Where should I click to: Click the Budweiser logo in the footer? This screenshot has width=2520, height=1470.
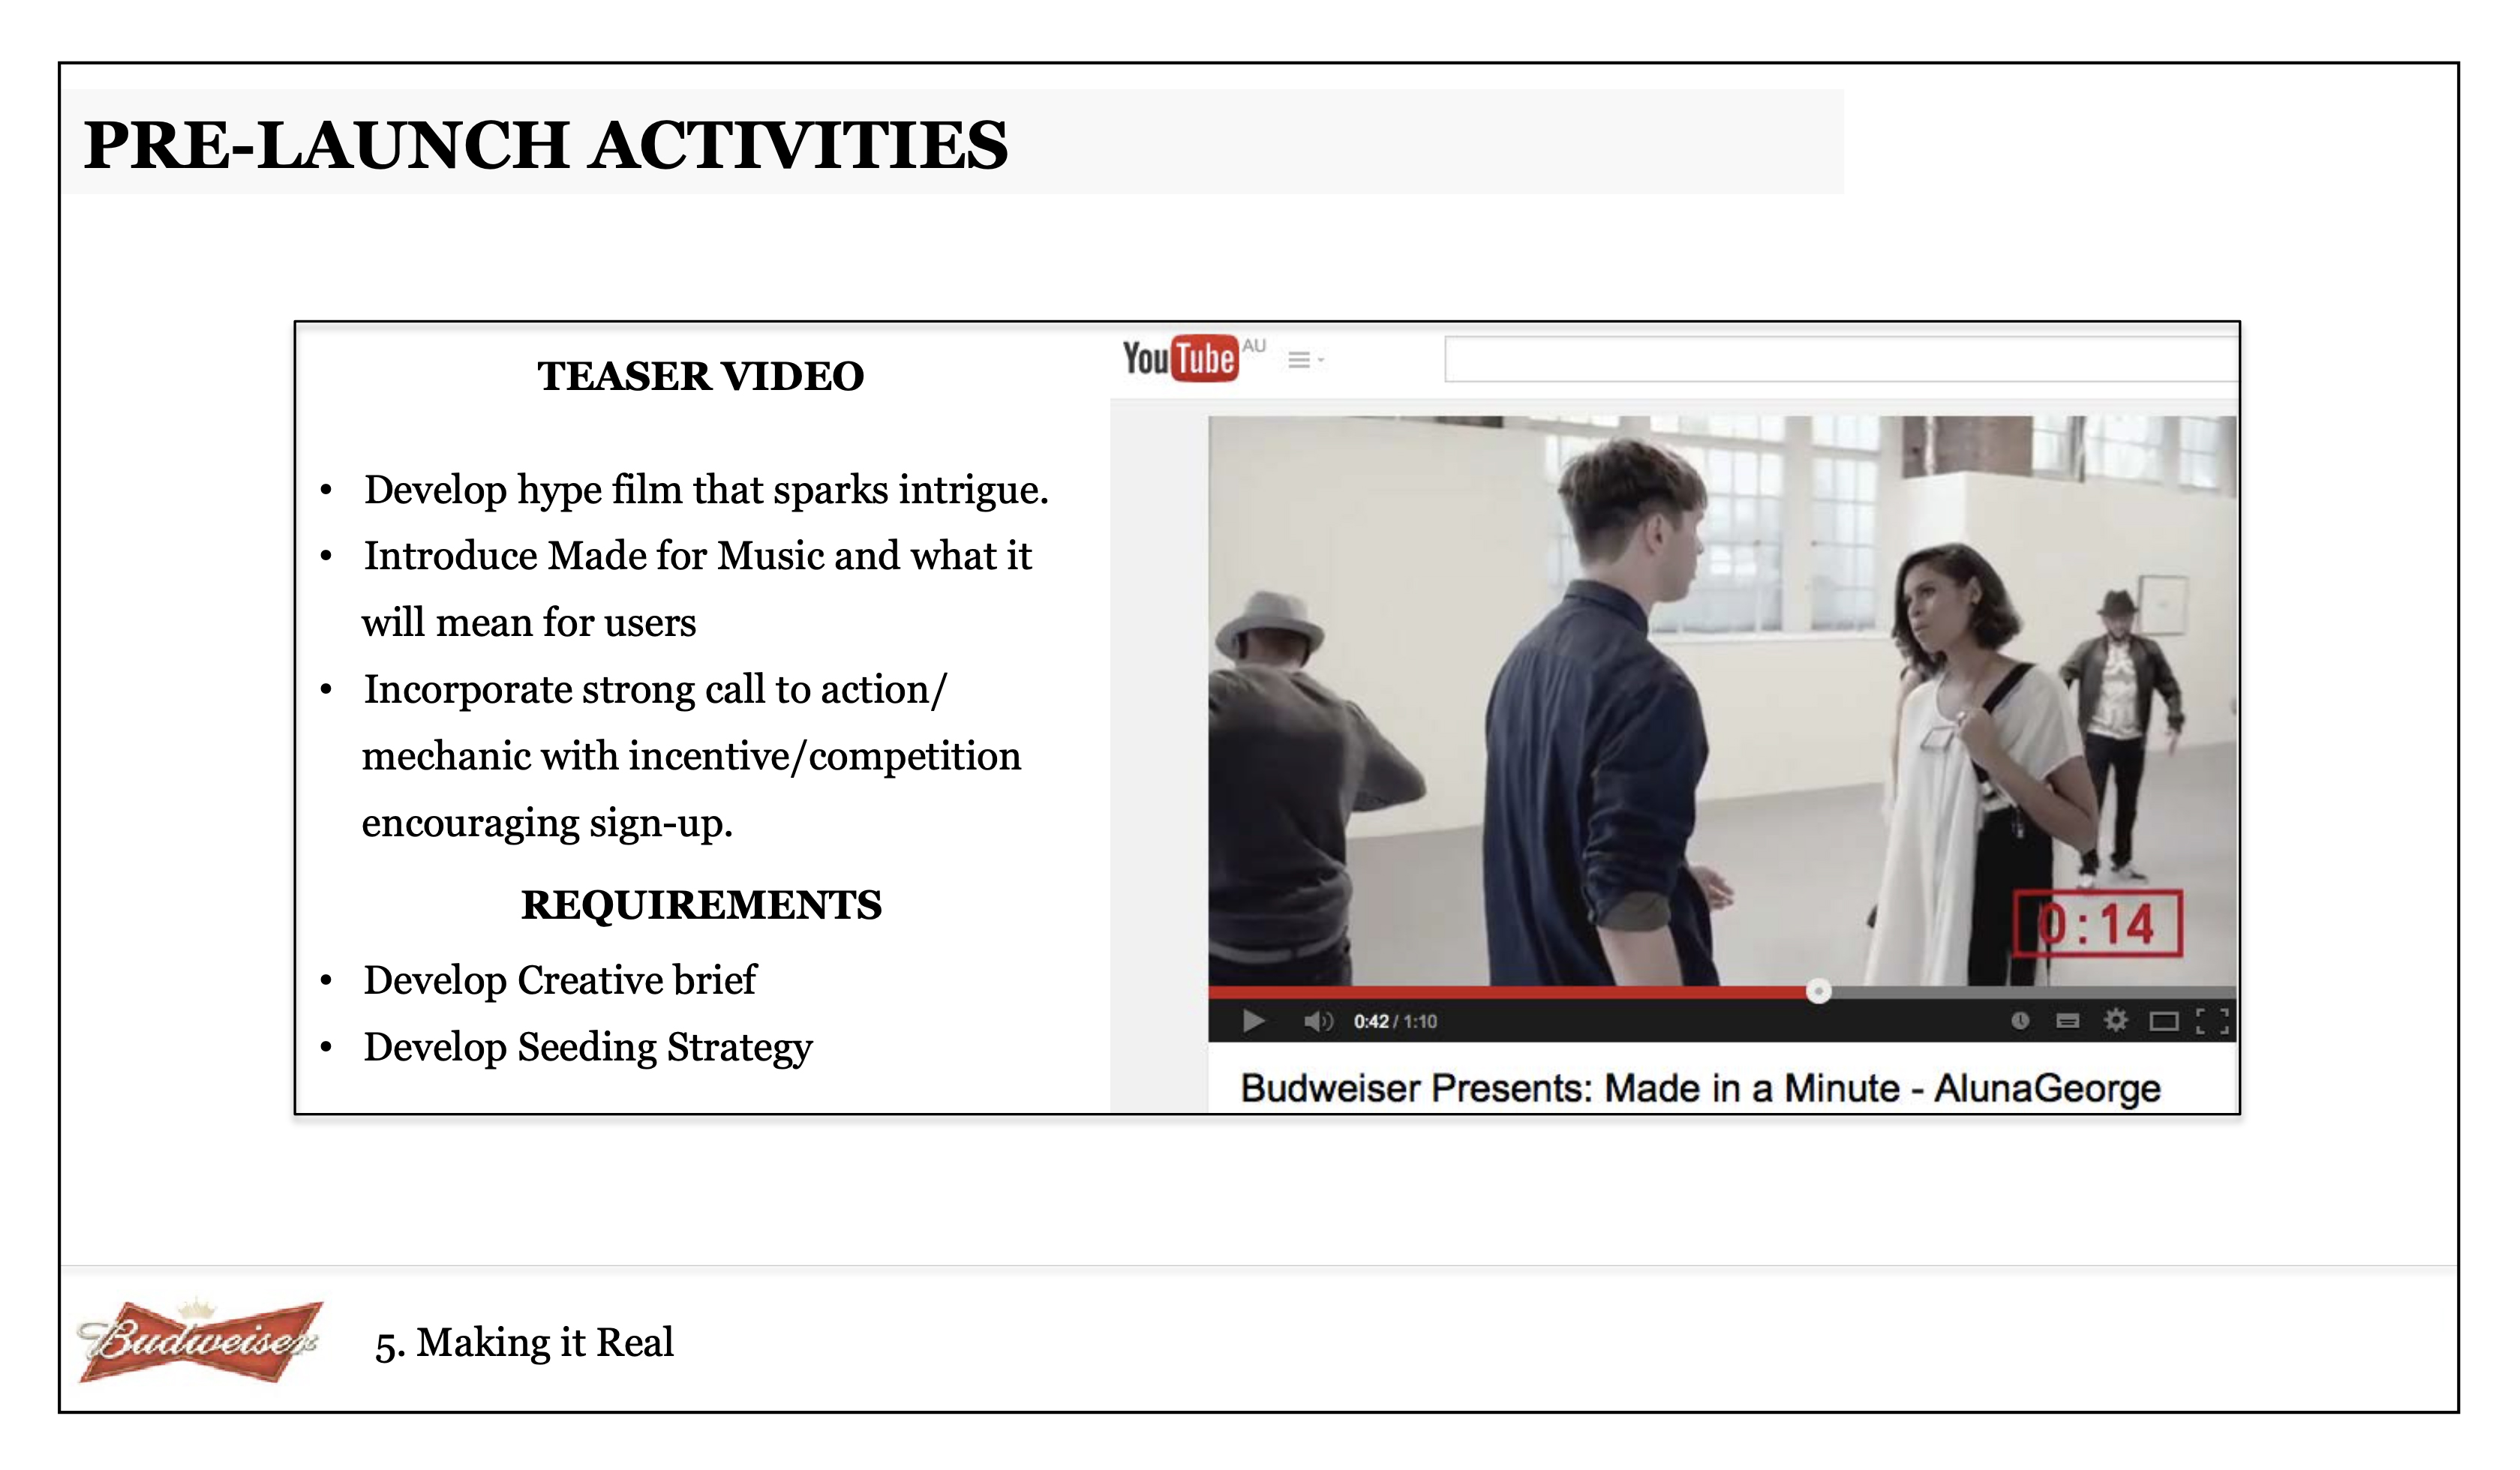pyautogui.click(x=200, y=1341)
